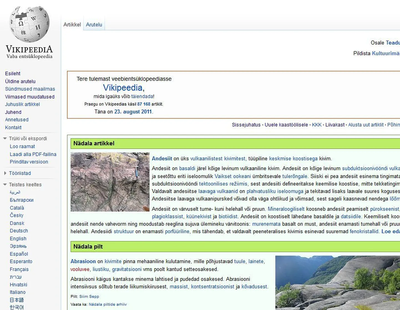Open the Liivakast link
Image resolution: width=400 pixels, height=310 pixels.
point(335,125)
